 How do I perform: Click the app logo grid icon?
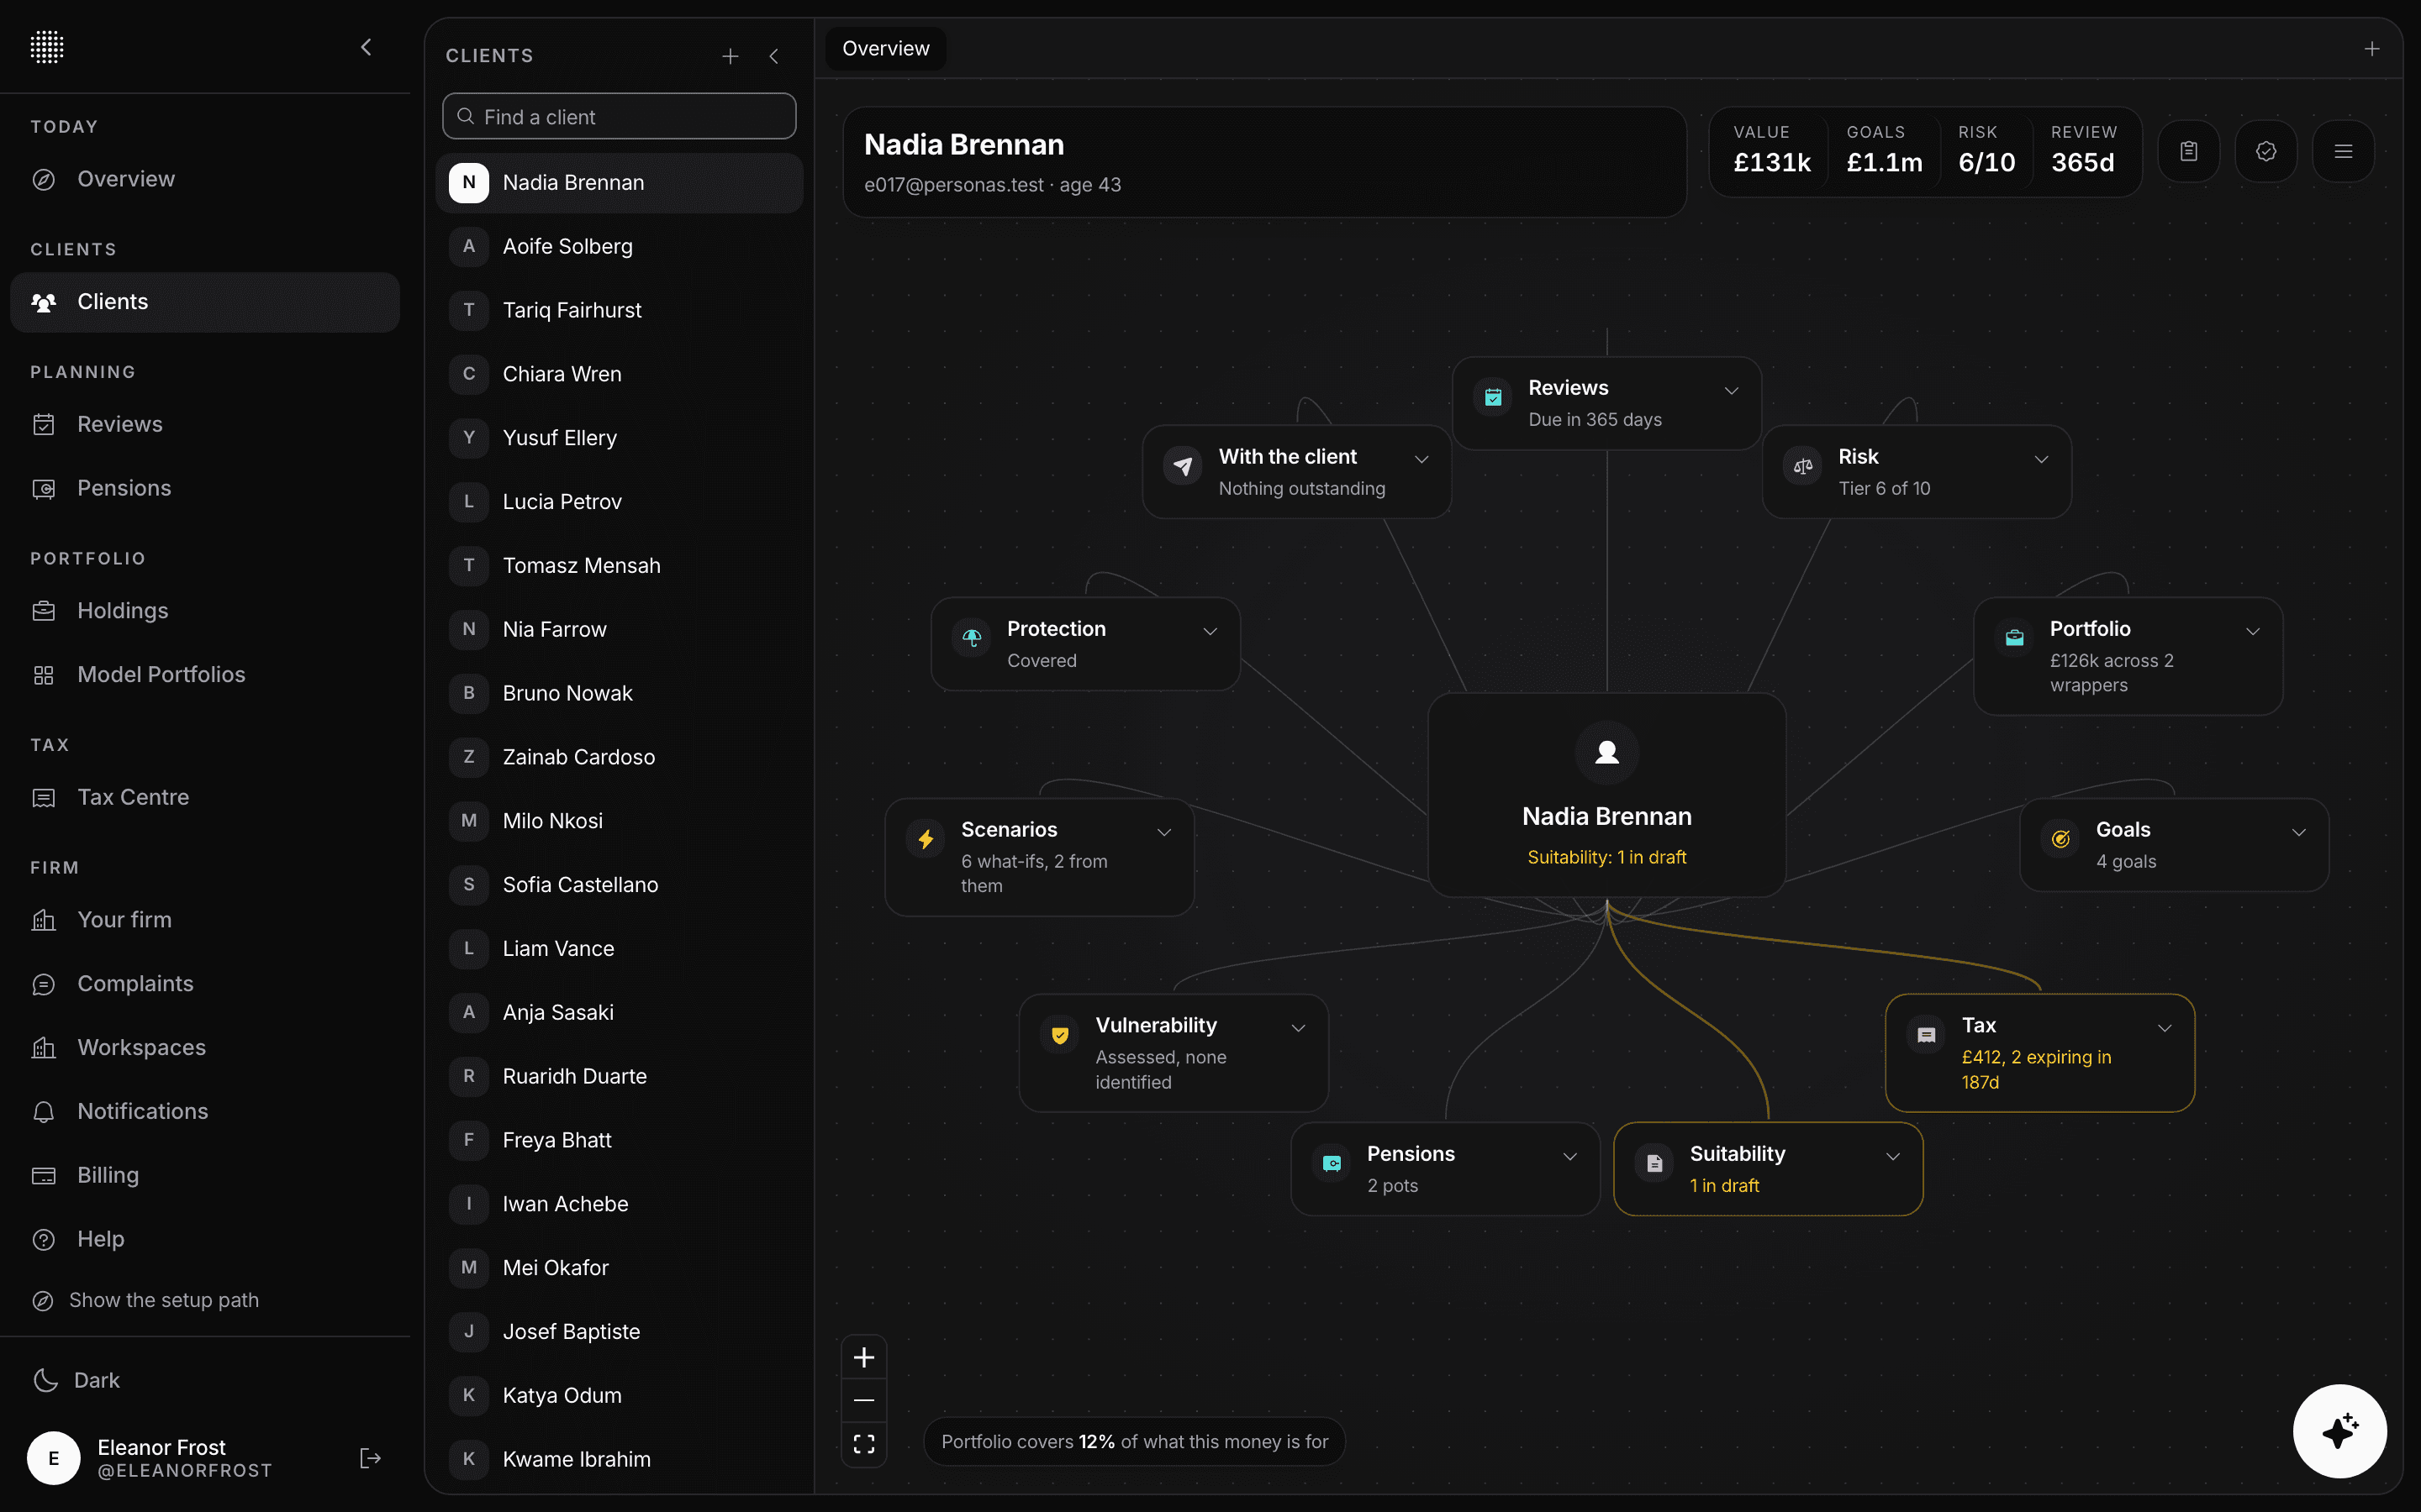[47, 47]
